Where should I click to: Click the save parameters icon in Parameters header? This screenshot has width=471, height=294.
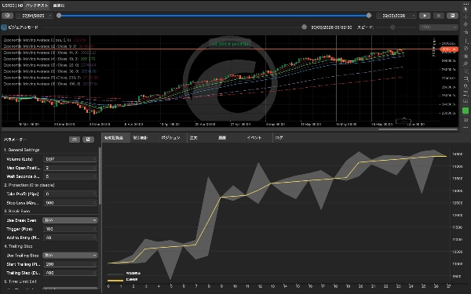[88, 140]
